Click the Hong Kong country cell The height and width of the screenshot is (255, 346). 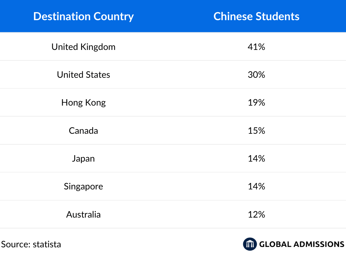coord(83,103)
